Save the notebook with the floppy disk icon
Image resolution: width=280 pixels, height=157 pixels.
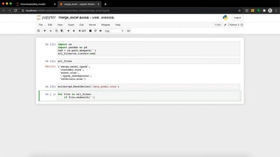(x=38, y=31)
